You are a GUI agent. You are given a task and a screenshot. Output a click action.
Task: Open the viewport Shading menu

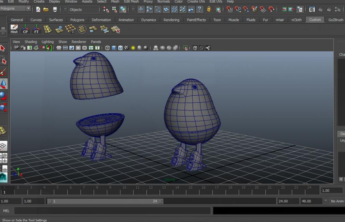[x=31, y=42]
